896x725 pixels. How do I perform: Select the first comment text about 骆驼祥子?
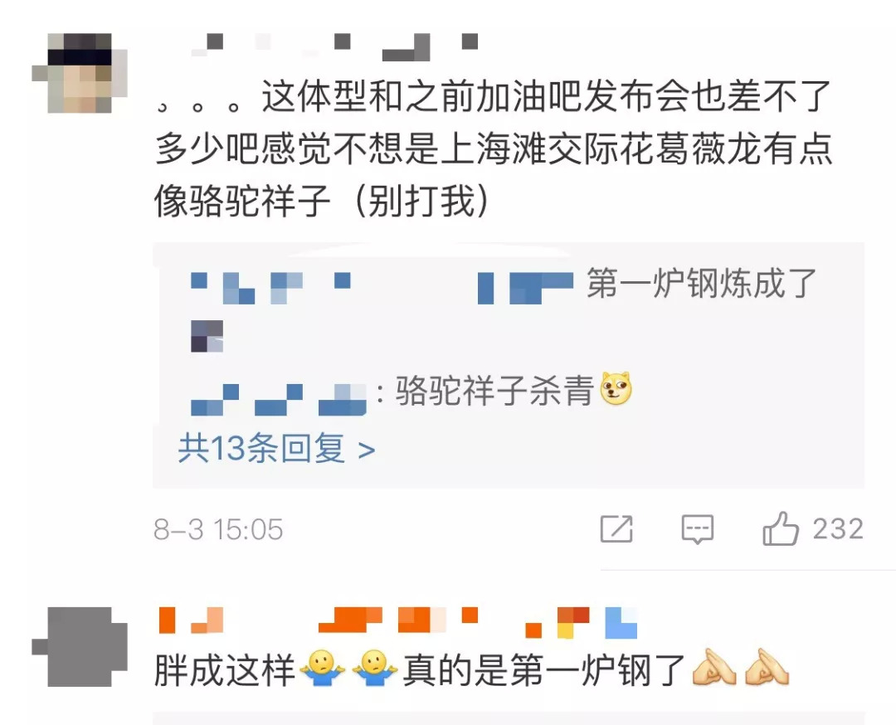(493, 149)
